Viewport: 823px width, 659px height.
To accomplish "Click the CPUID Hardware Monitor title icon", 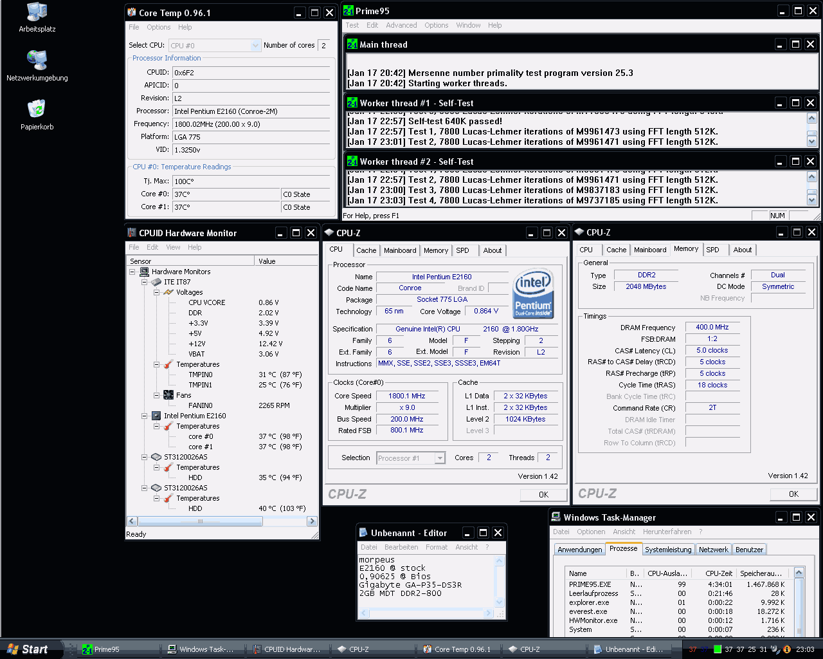I will [x=132, y=232].
